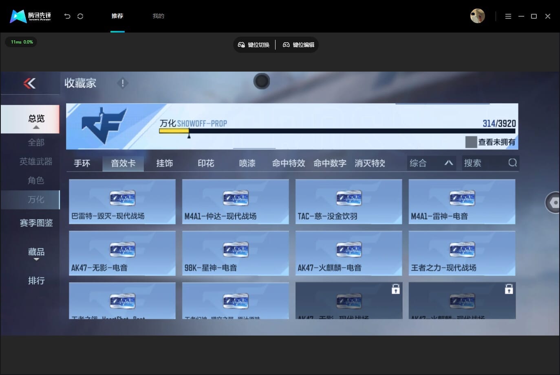Screen dimensions: 560x375
Task: Click the 万化 collection progress bar
Action: click(337, 131)
